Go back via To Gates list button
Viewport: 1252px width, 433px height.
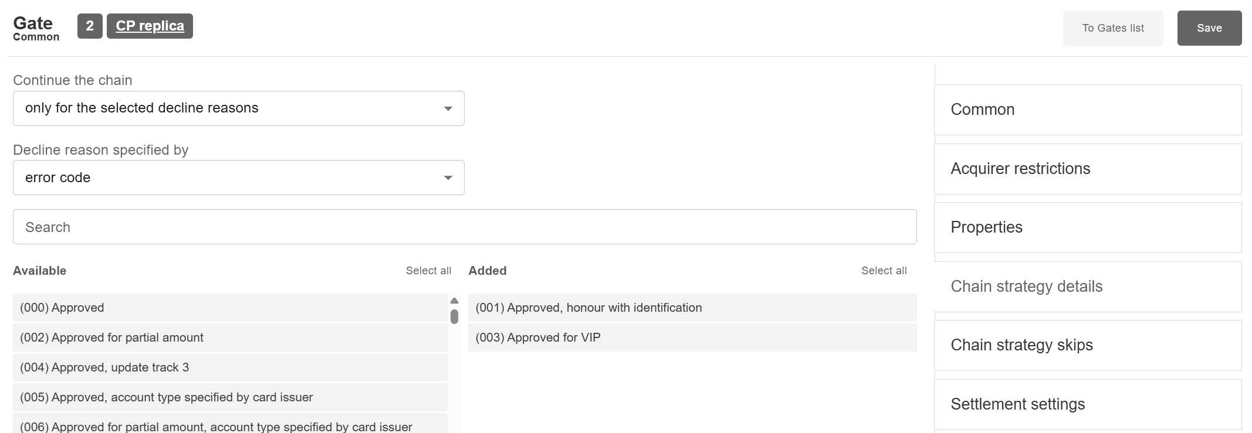1112,28
